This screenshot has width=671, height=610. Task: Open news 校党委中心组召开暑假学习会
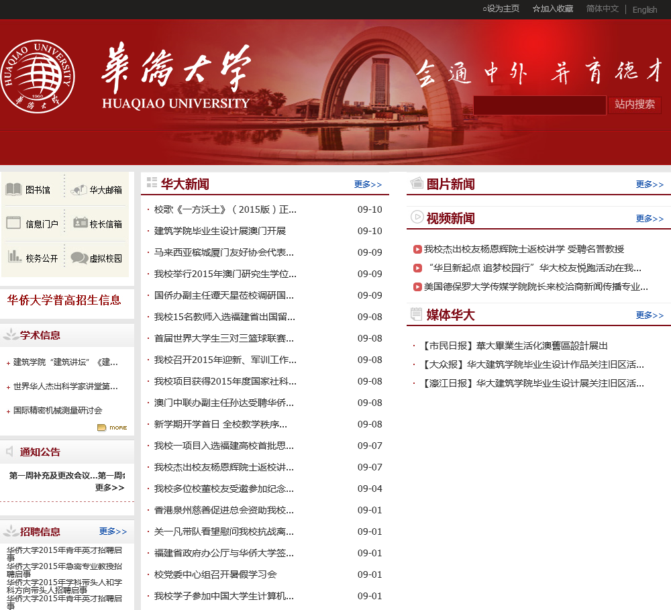tap(215, 574)
